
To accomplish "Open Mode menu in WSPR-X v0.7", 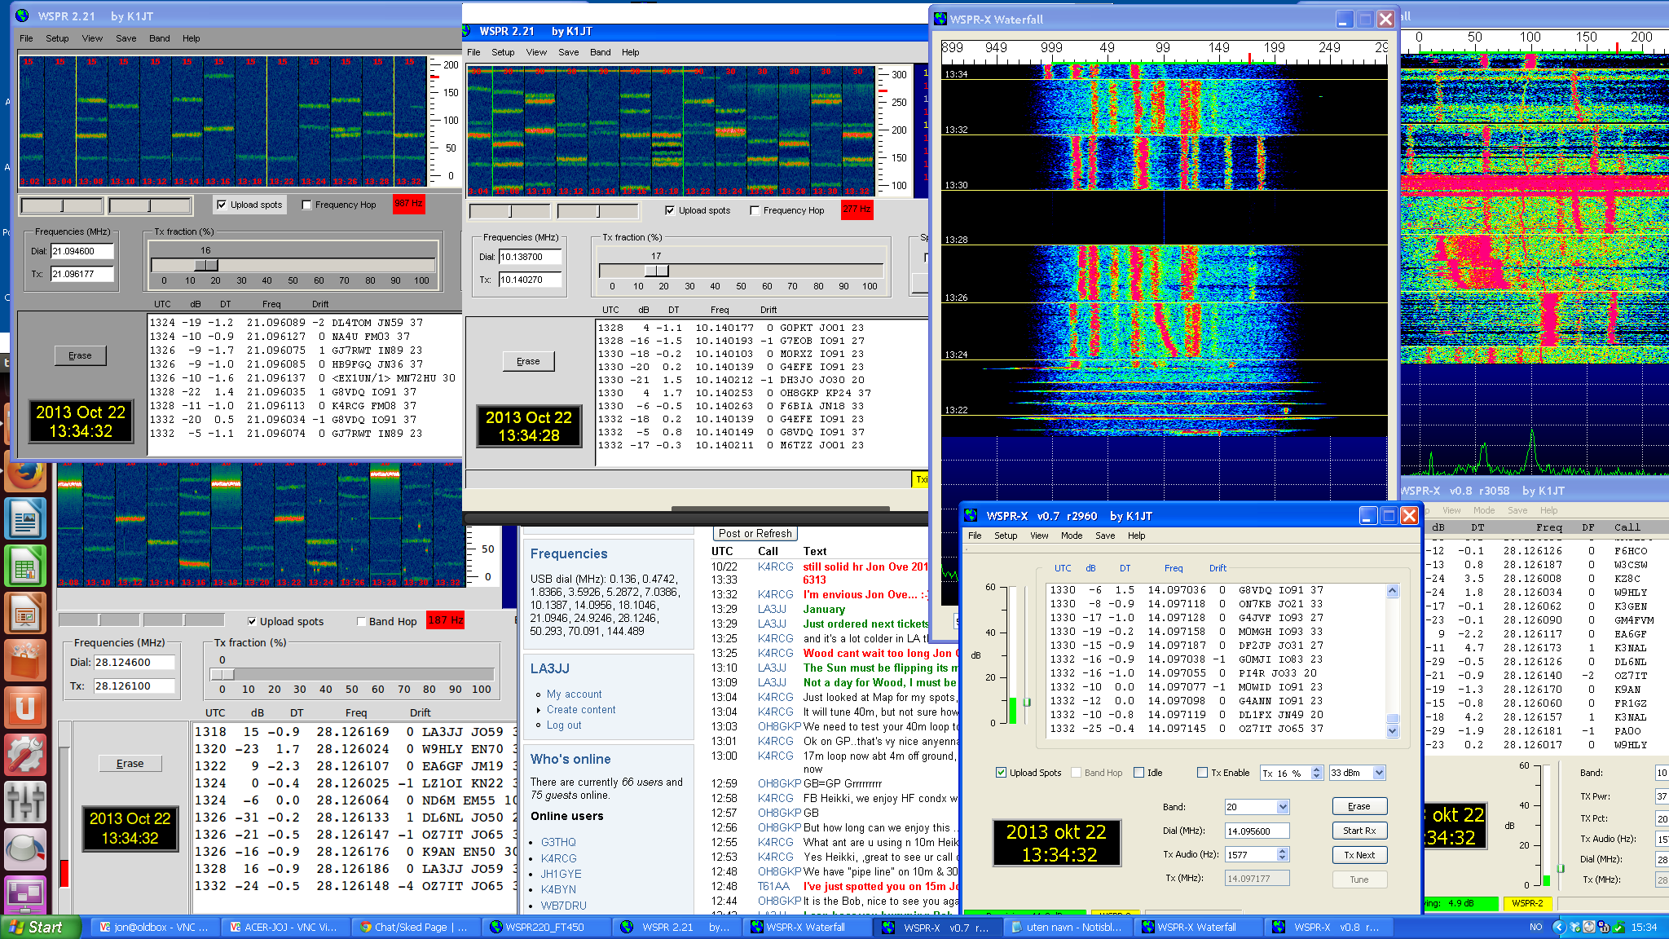I will [x=1071, y=536].
